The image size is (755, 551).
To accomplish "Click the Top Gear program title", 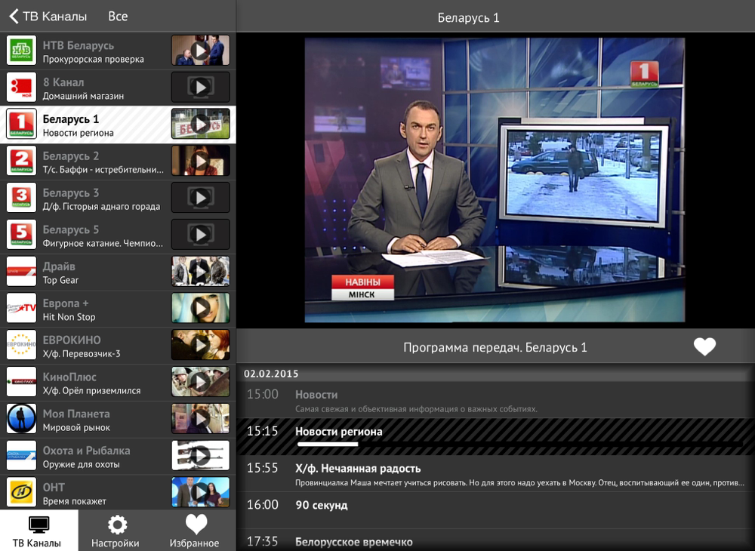I will point(60,280).
